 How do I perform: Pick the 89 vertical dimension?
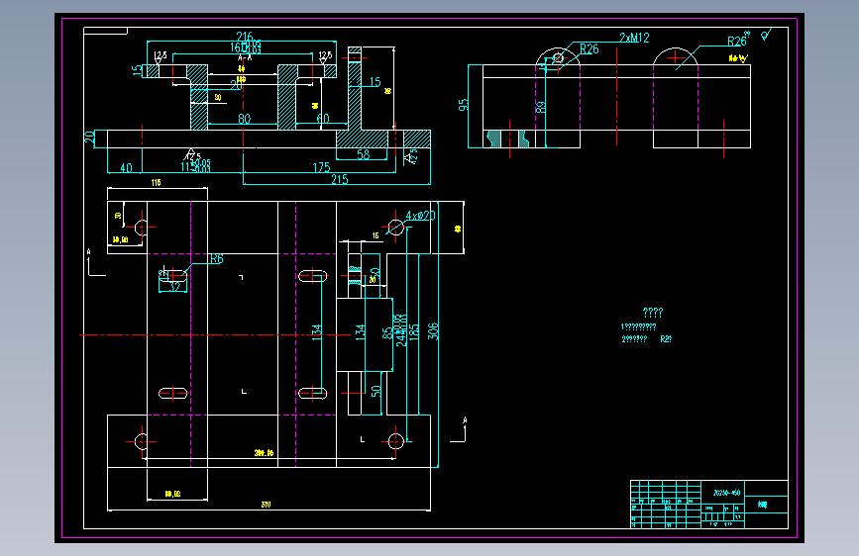pyautogui.click(x=541, y=107)
